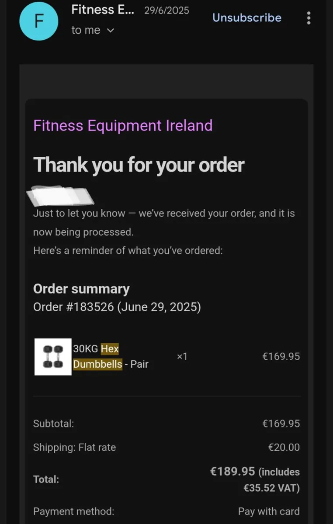This screenshot has height=524, width=333.
Task: Click the Subtotal amount €169.95
Action: click(281, 423)
